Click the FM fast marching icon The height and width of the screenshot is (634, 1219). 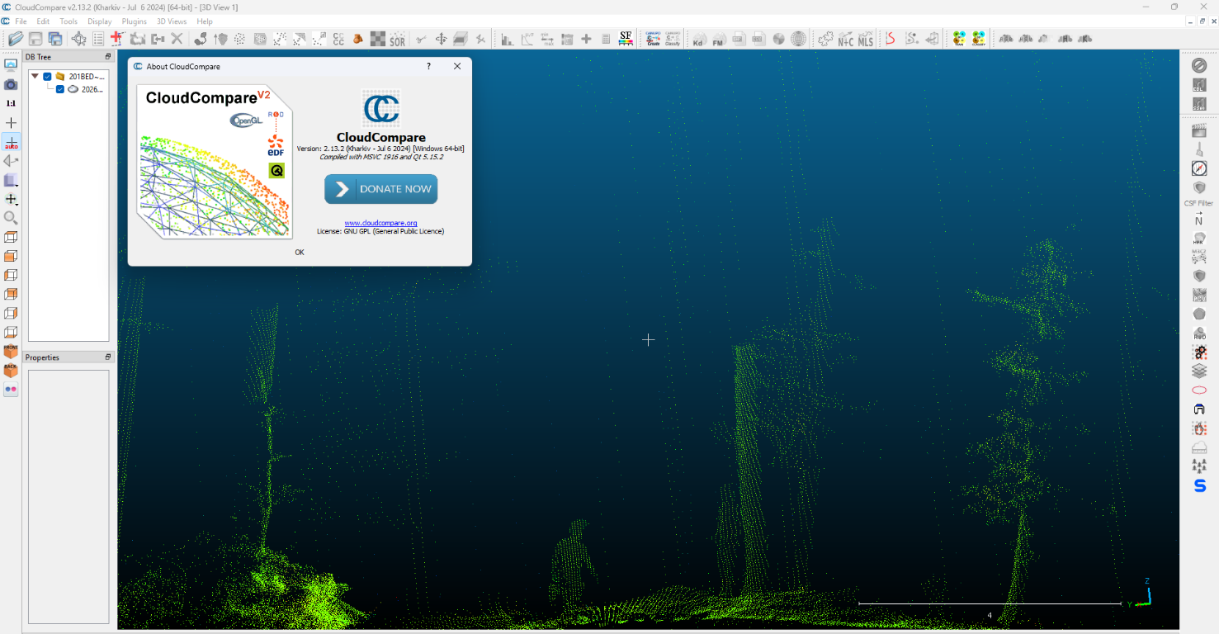pyautogui.click(x=718, y=38)
